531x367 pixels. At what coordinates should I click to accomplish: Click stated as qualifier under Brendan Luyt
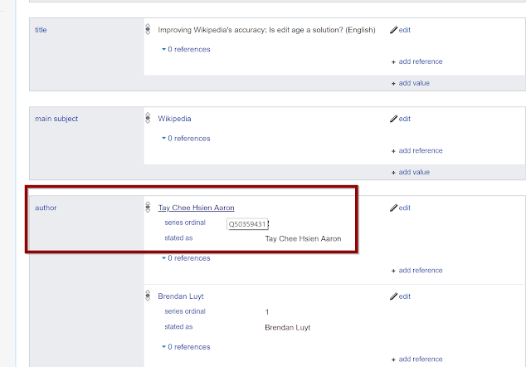178,327
